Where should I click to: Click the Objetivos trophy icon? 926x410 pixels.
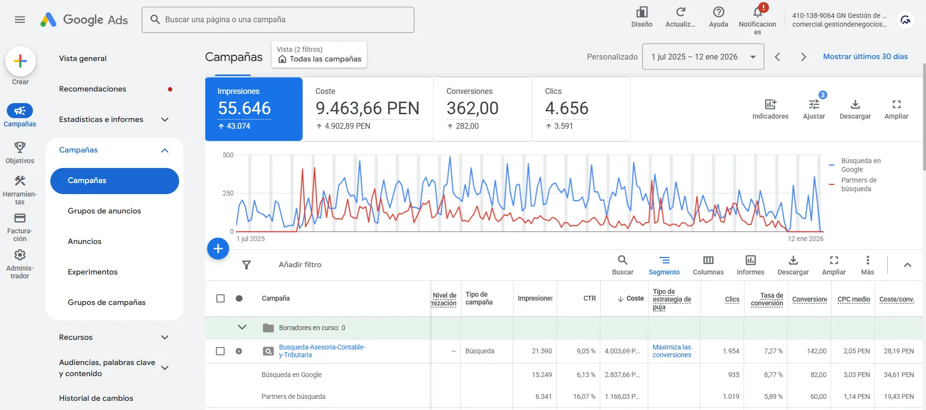pyautogui.click(x=20, y=147)
